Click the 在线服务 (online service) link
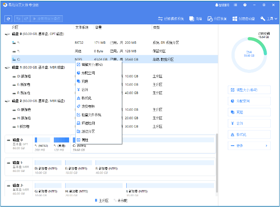Image resolution: width=280 pixels, height=208 pixels. 223,5
